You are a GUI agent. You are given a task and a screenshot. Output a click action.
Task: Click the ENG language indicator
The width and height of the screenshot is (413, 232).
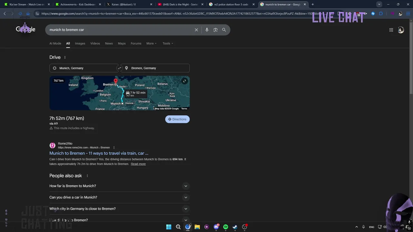(x=372, y=227)
